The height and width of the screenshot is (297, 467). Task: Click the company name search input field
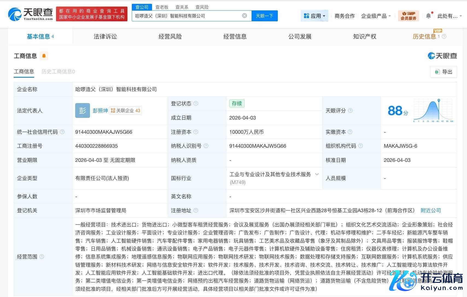pyautogui.click(x=186, y=16)
